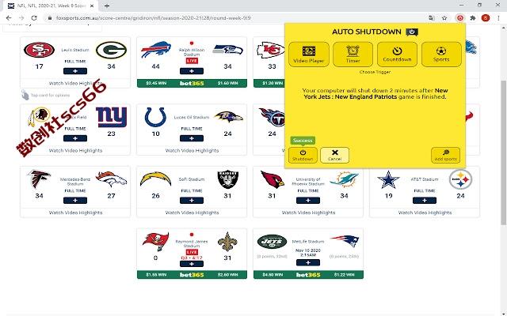Watch Chargers vs Raiders video highlights

click(192, 213)
